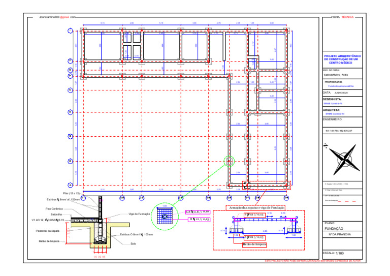Viewport: 390px width, 276px height.
Task: Select the Armação das sapatas title label
Action: [x=256, y=207]
